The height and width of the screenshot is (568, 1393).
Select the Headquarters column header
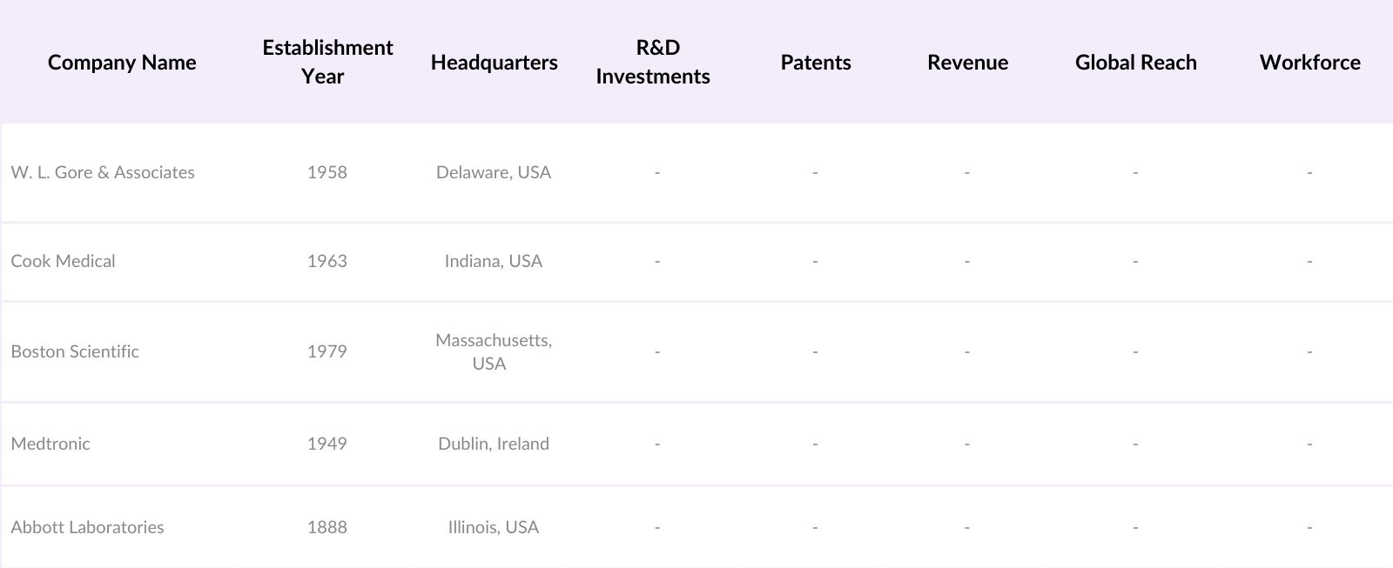click(x=494, y=63)
